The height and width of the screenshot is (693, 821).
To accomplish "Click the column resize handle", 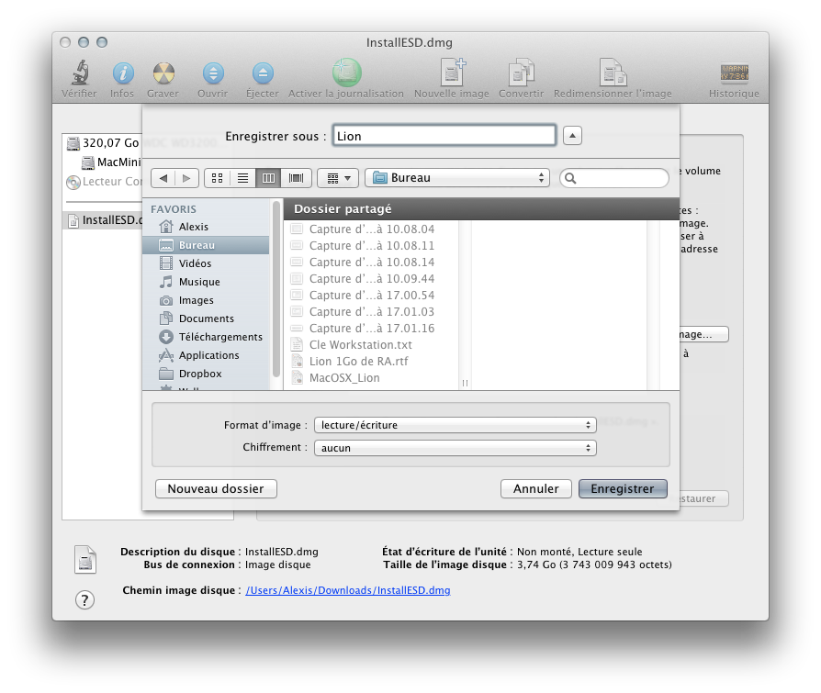I will (465, 383).
